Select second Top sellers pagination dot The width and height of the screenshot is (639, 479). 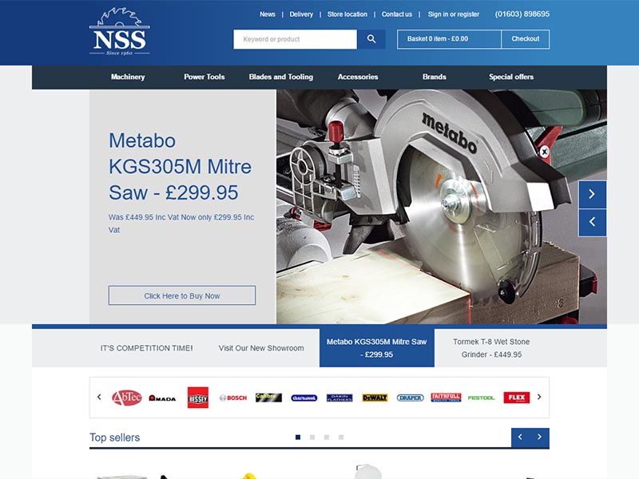pyautogui.click(x=312, y=437)
